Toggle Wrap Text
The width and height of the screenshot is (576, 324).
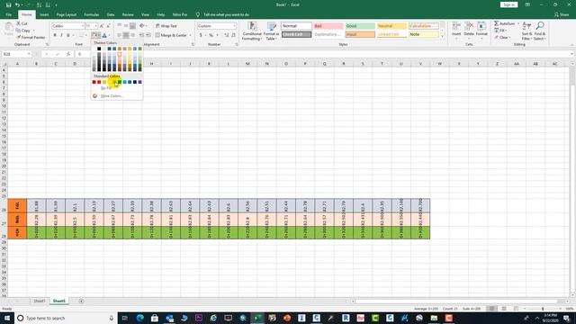[166, 26]
